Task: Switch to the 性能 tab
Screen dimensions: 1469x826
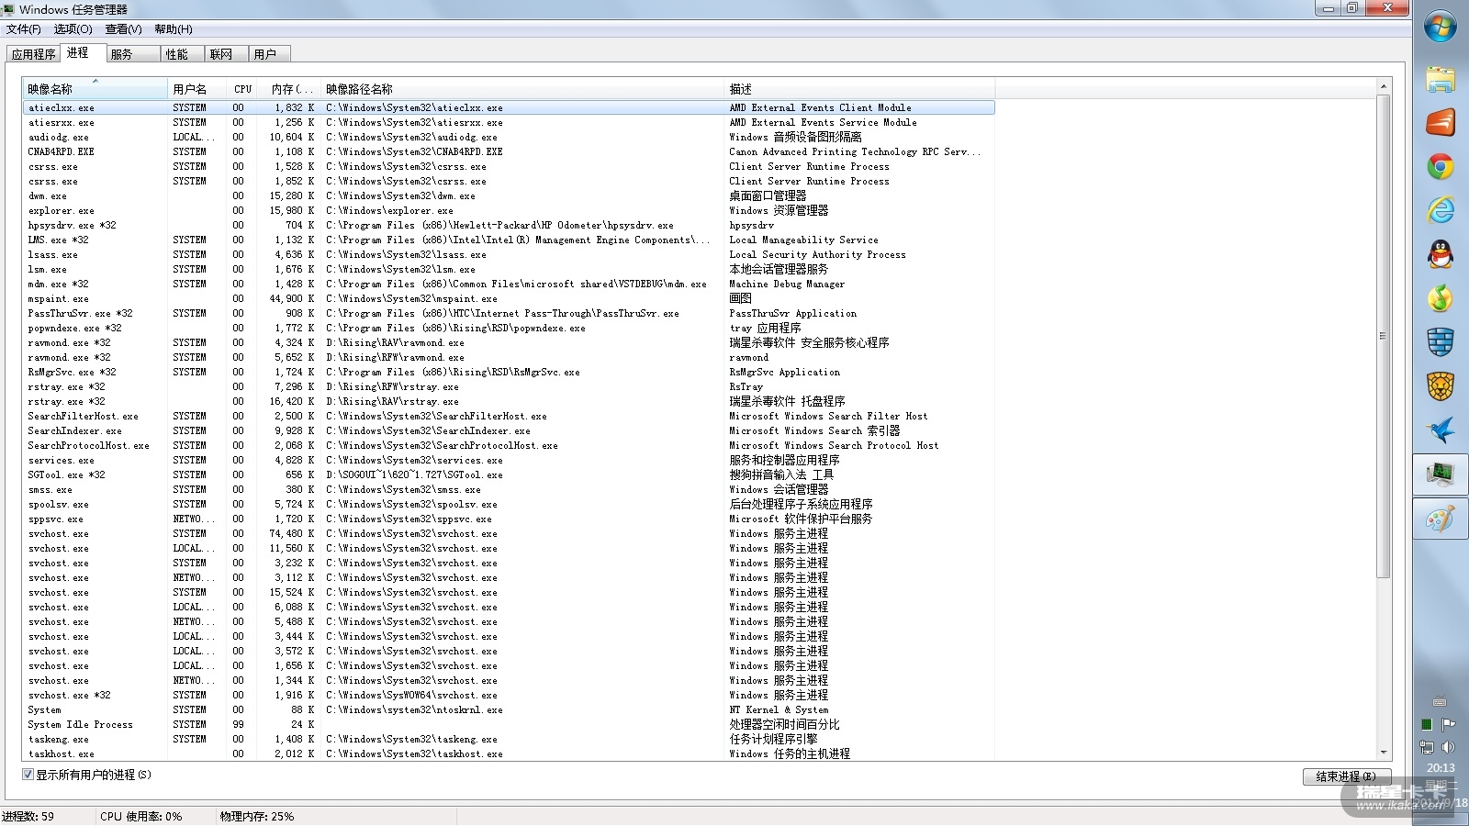Action: 183,54
